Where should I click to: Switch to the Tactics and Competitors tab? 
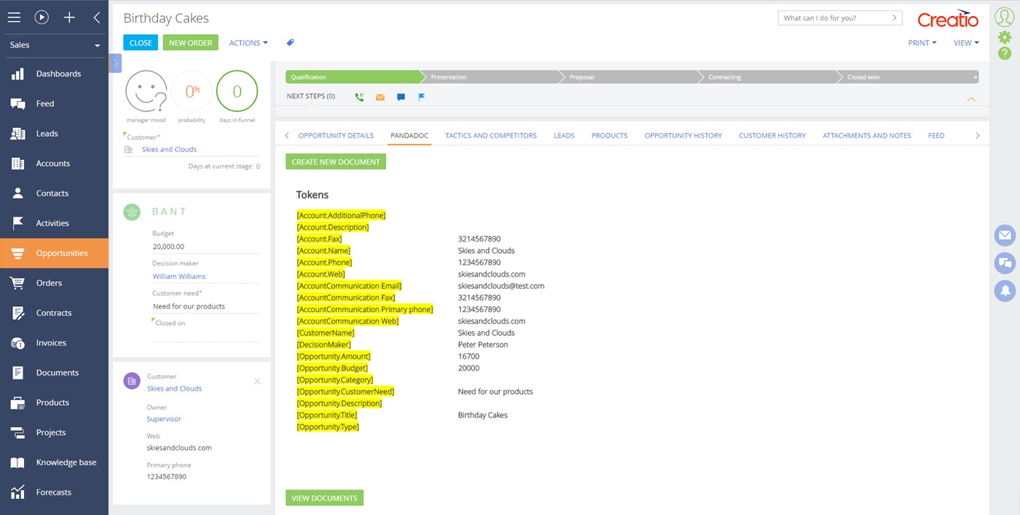[x=491, y=135]
